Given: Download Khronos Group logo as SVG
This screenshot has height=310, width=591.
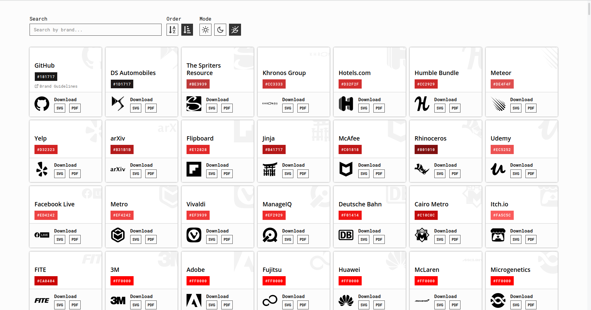Looking at the screenshot, I should [288, 108].
